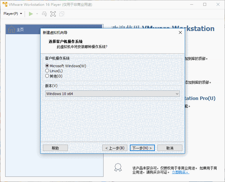Close the 新建虚拟机向导 dialog
This screenshot has width=225, height=182.
tap(180, 32)
